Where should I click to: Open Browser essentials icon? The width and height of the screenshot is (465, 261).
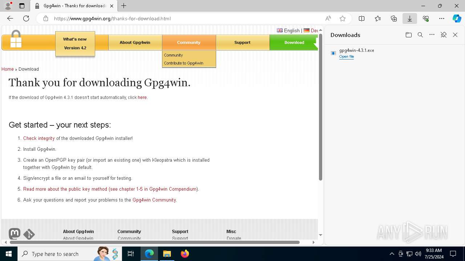click(426, 18)
